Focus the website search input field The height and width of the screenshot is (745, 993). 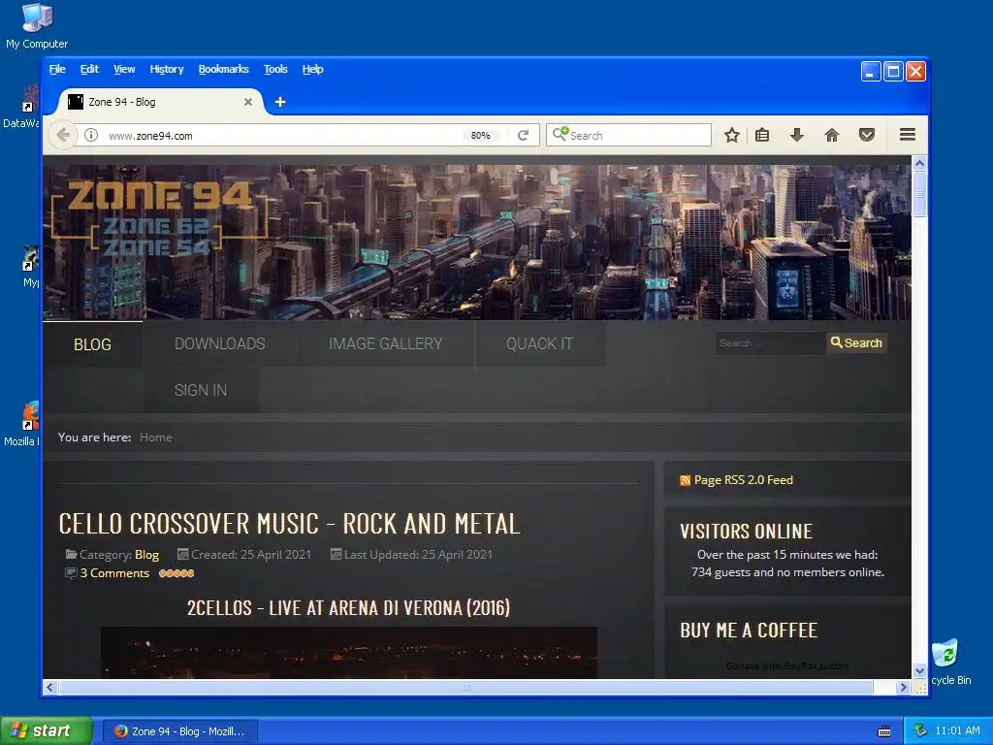pyautogui.click(x=770, y=343)
